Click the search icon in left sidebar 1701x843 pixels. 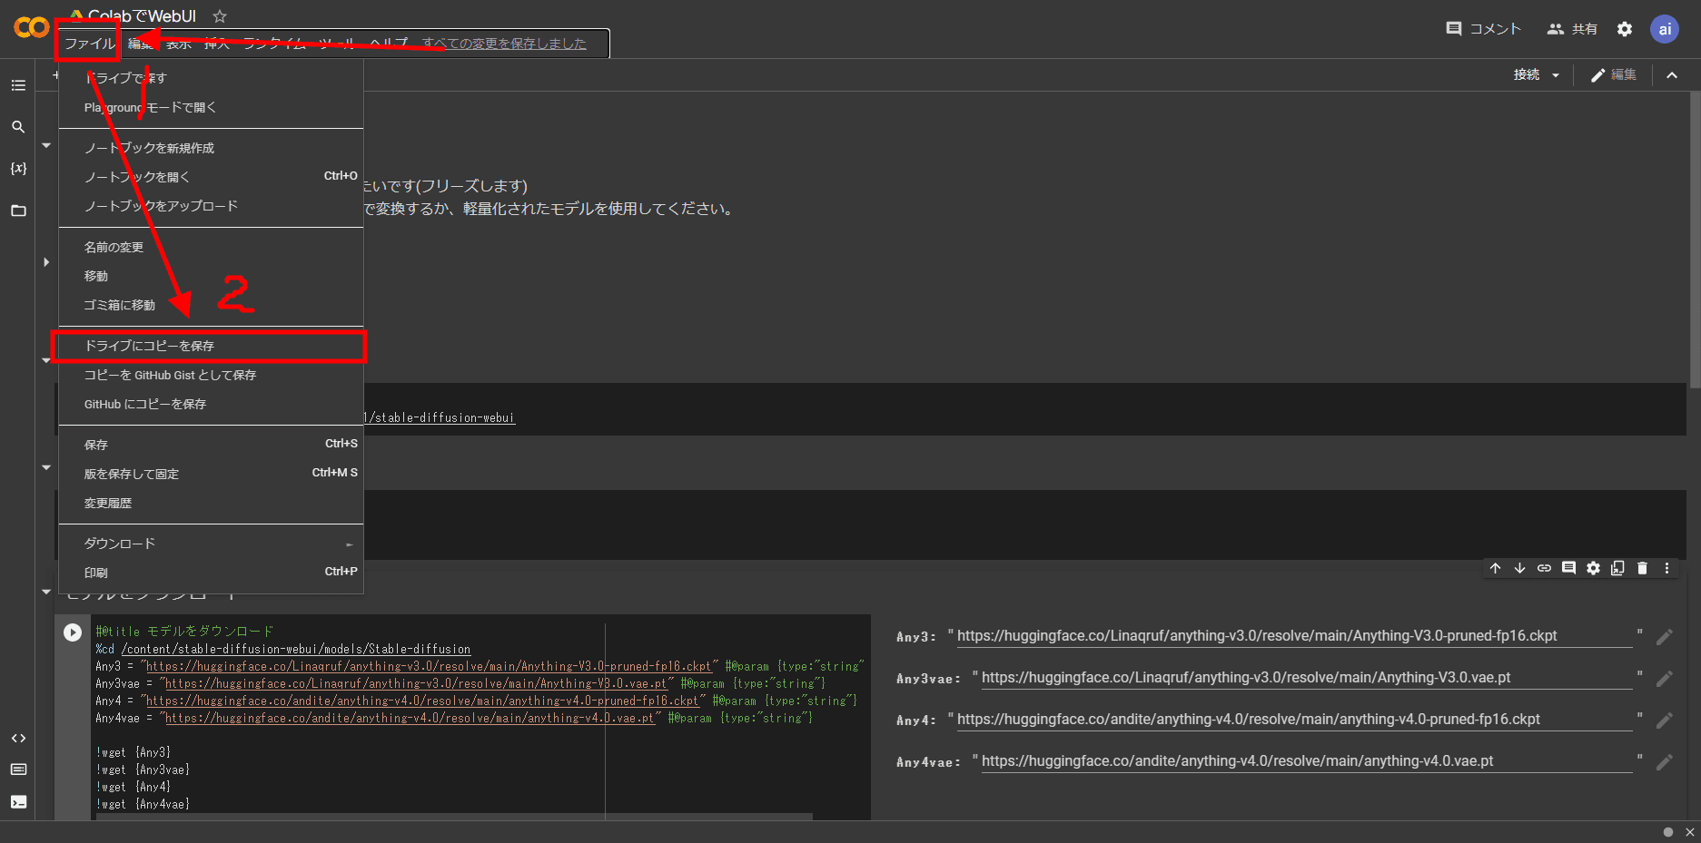18,127
